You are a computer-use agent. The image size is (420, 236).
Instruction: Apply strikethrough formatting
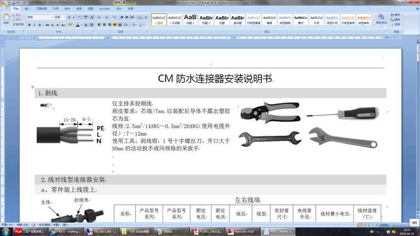tap(47, 25)
